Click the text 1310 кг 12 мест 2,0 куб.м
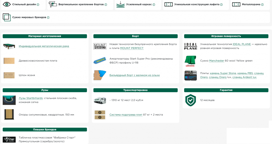This screenshot has height=144, width=272. pyautogui.click(x=126, y=100)
